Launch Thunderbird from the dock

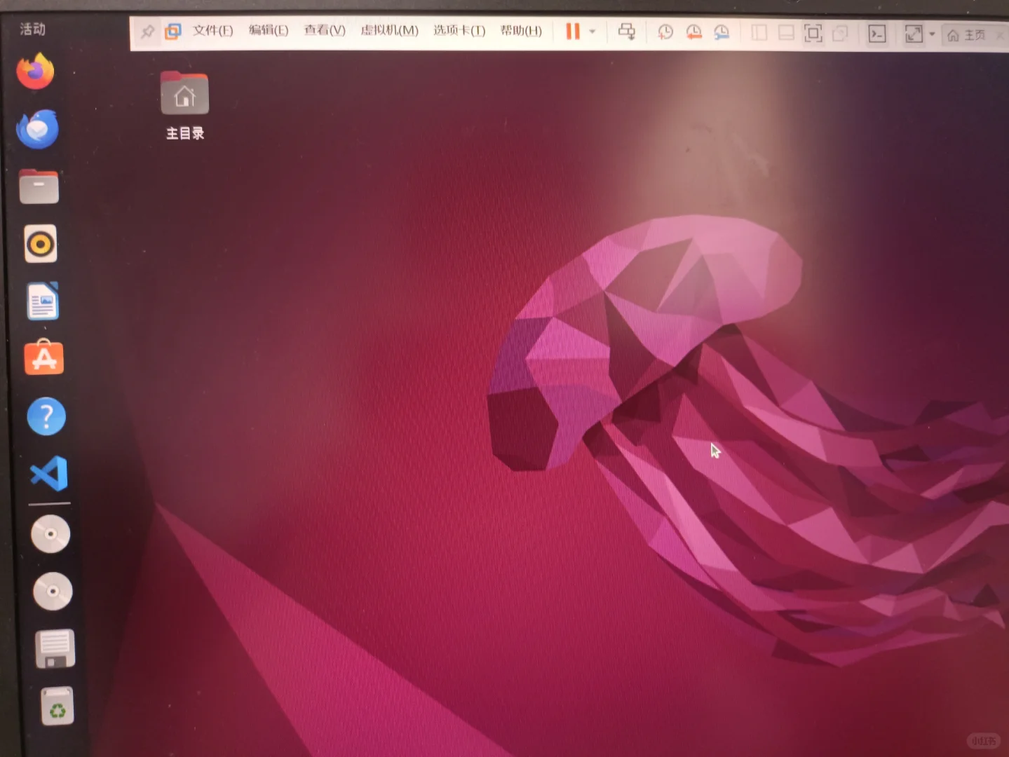coord(36,128)
